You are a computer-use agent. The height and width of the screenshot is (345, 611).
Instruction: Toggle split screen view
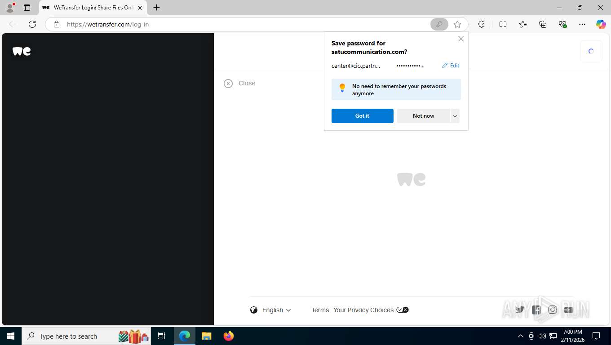(503, 24)
